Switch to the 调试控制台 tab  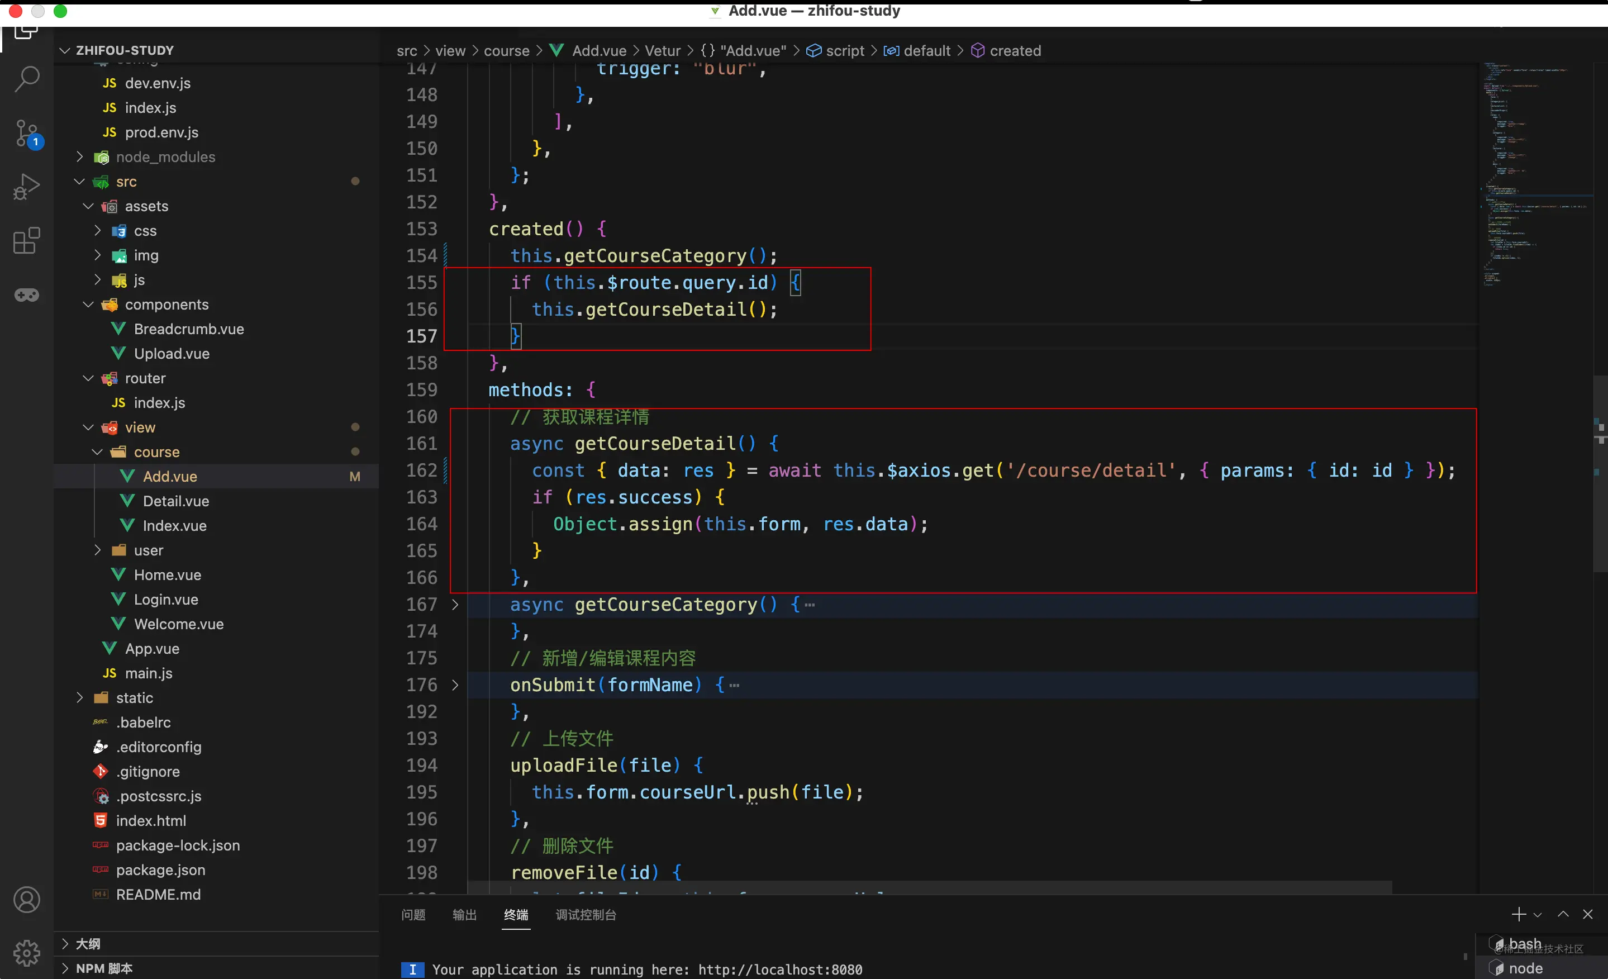click(x=586, y=915)
